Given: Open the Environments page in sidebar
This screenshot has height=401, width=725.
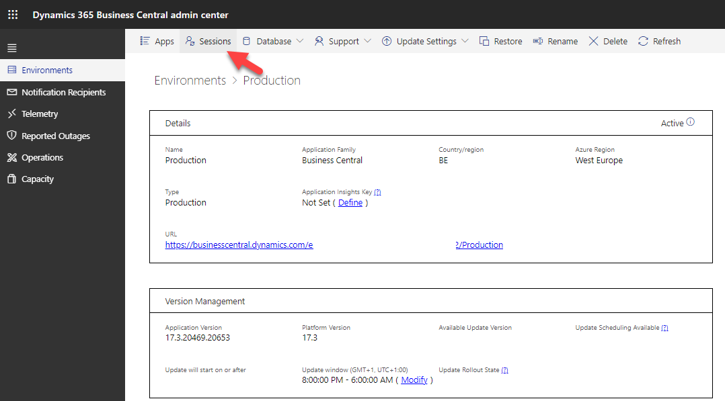Looking at the screenshot, I should (63, 71).
